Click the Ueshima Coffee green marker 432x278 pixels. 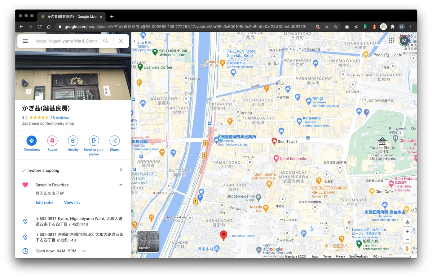point(140,67)
